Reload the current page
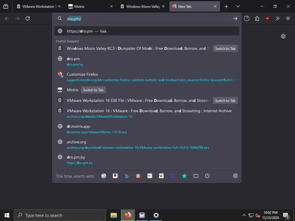This screenshot has width=295, height=221. tap(28, 18)
